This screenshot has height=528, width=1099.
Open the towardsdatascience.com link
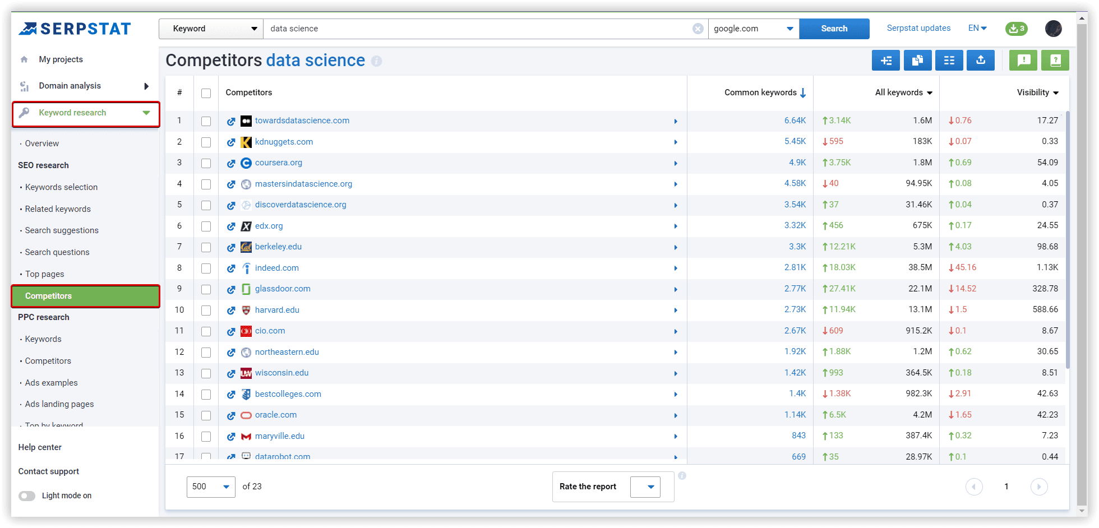pyautogui.click(x=302, y=121)
